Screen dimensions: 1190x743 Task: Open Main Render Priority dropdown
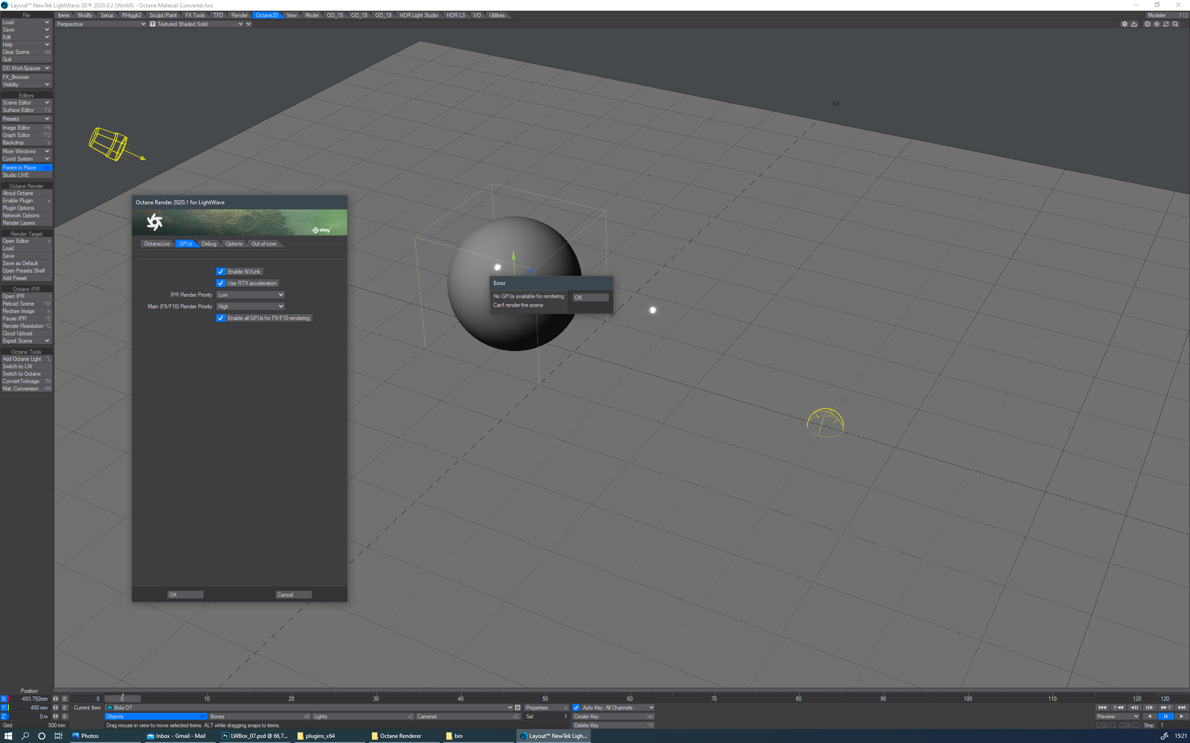251,306
